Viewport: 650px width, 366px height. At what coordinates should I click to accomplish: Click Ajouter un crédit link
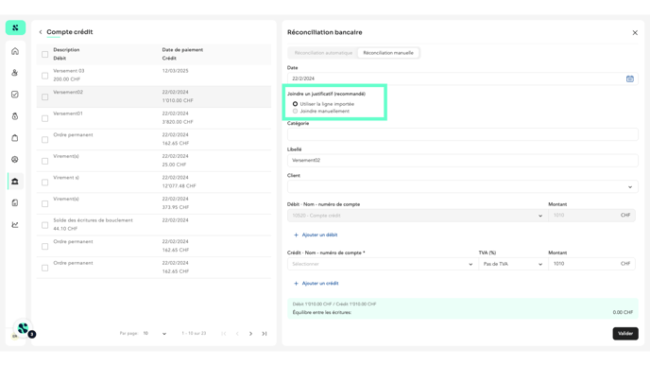pos(320,284)
